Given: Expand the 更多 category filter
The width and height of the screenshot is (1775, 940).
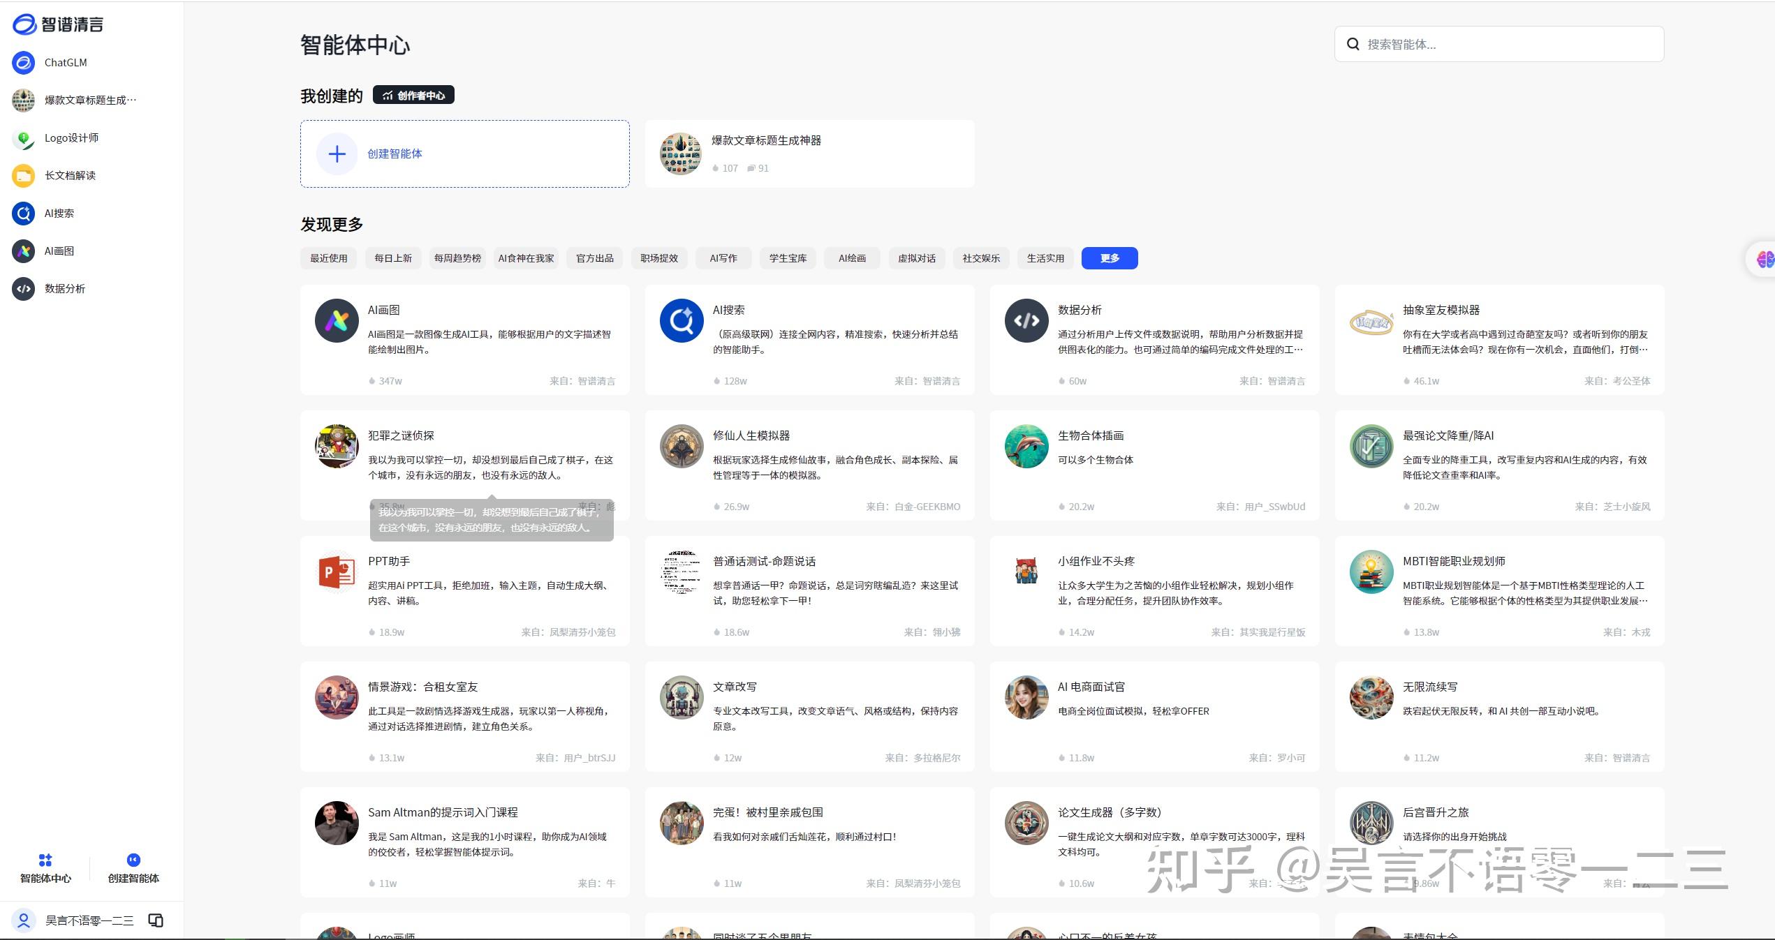Looking at the screenshot, I should 1109,258.
